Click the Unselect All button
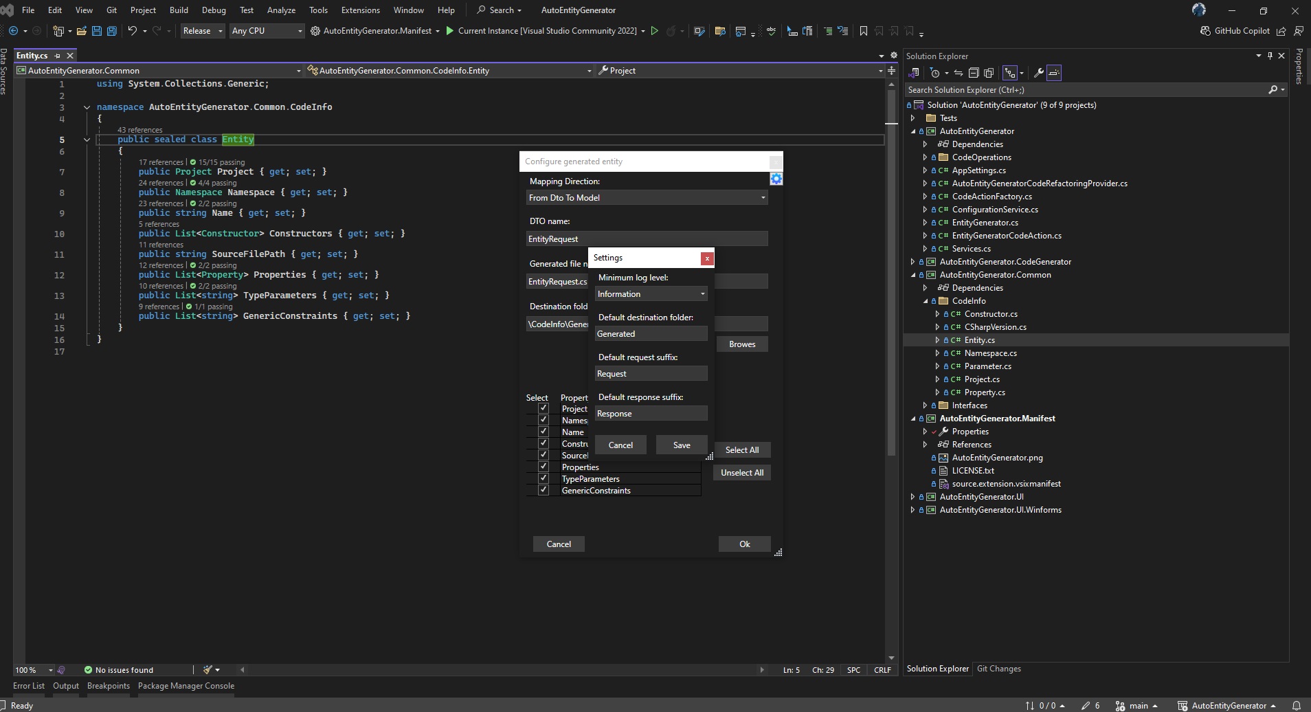The width and height of the screenshot is (1311, 712). pos(742,473)
